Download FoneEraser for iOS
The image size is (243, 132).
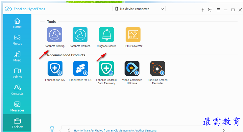81,68
